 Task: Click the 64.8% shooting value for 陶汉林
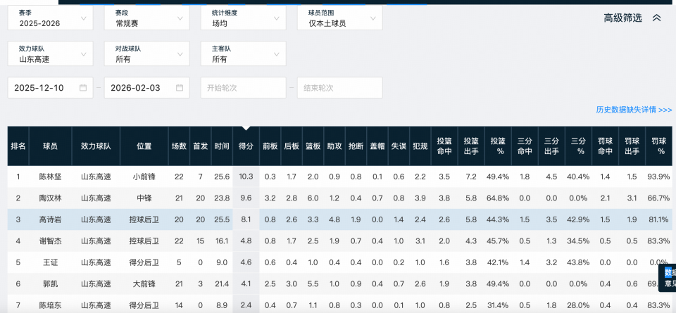click(x=498, y=198)
